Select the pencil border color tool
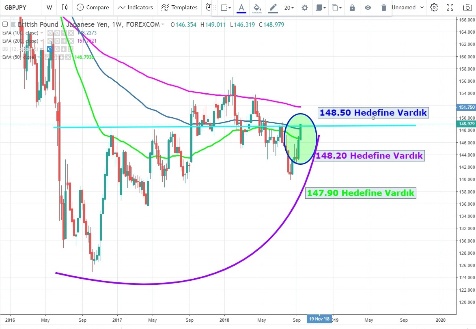476x329 pixels. [x=273, y=8]
